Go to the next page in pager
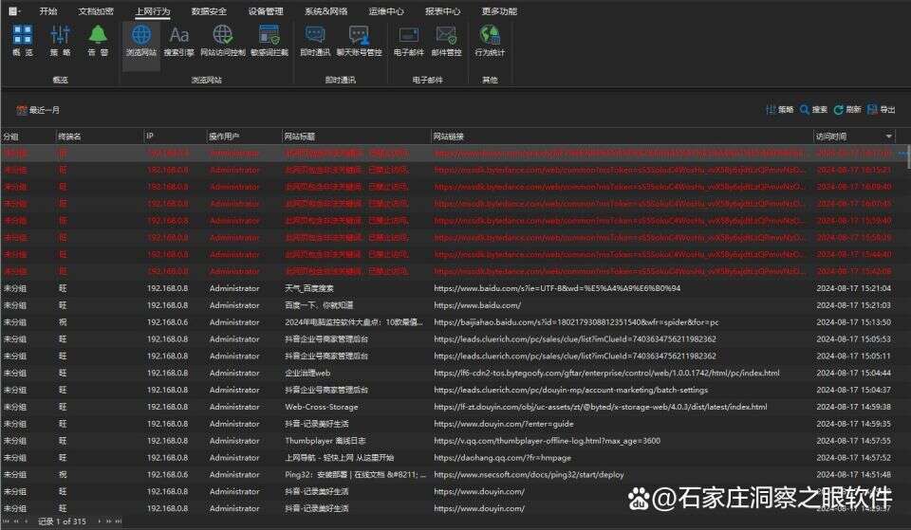This screenshot has width=911, height=530. pyautogui.click(x=108, y=521)
